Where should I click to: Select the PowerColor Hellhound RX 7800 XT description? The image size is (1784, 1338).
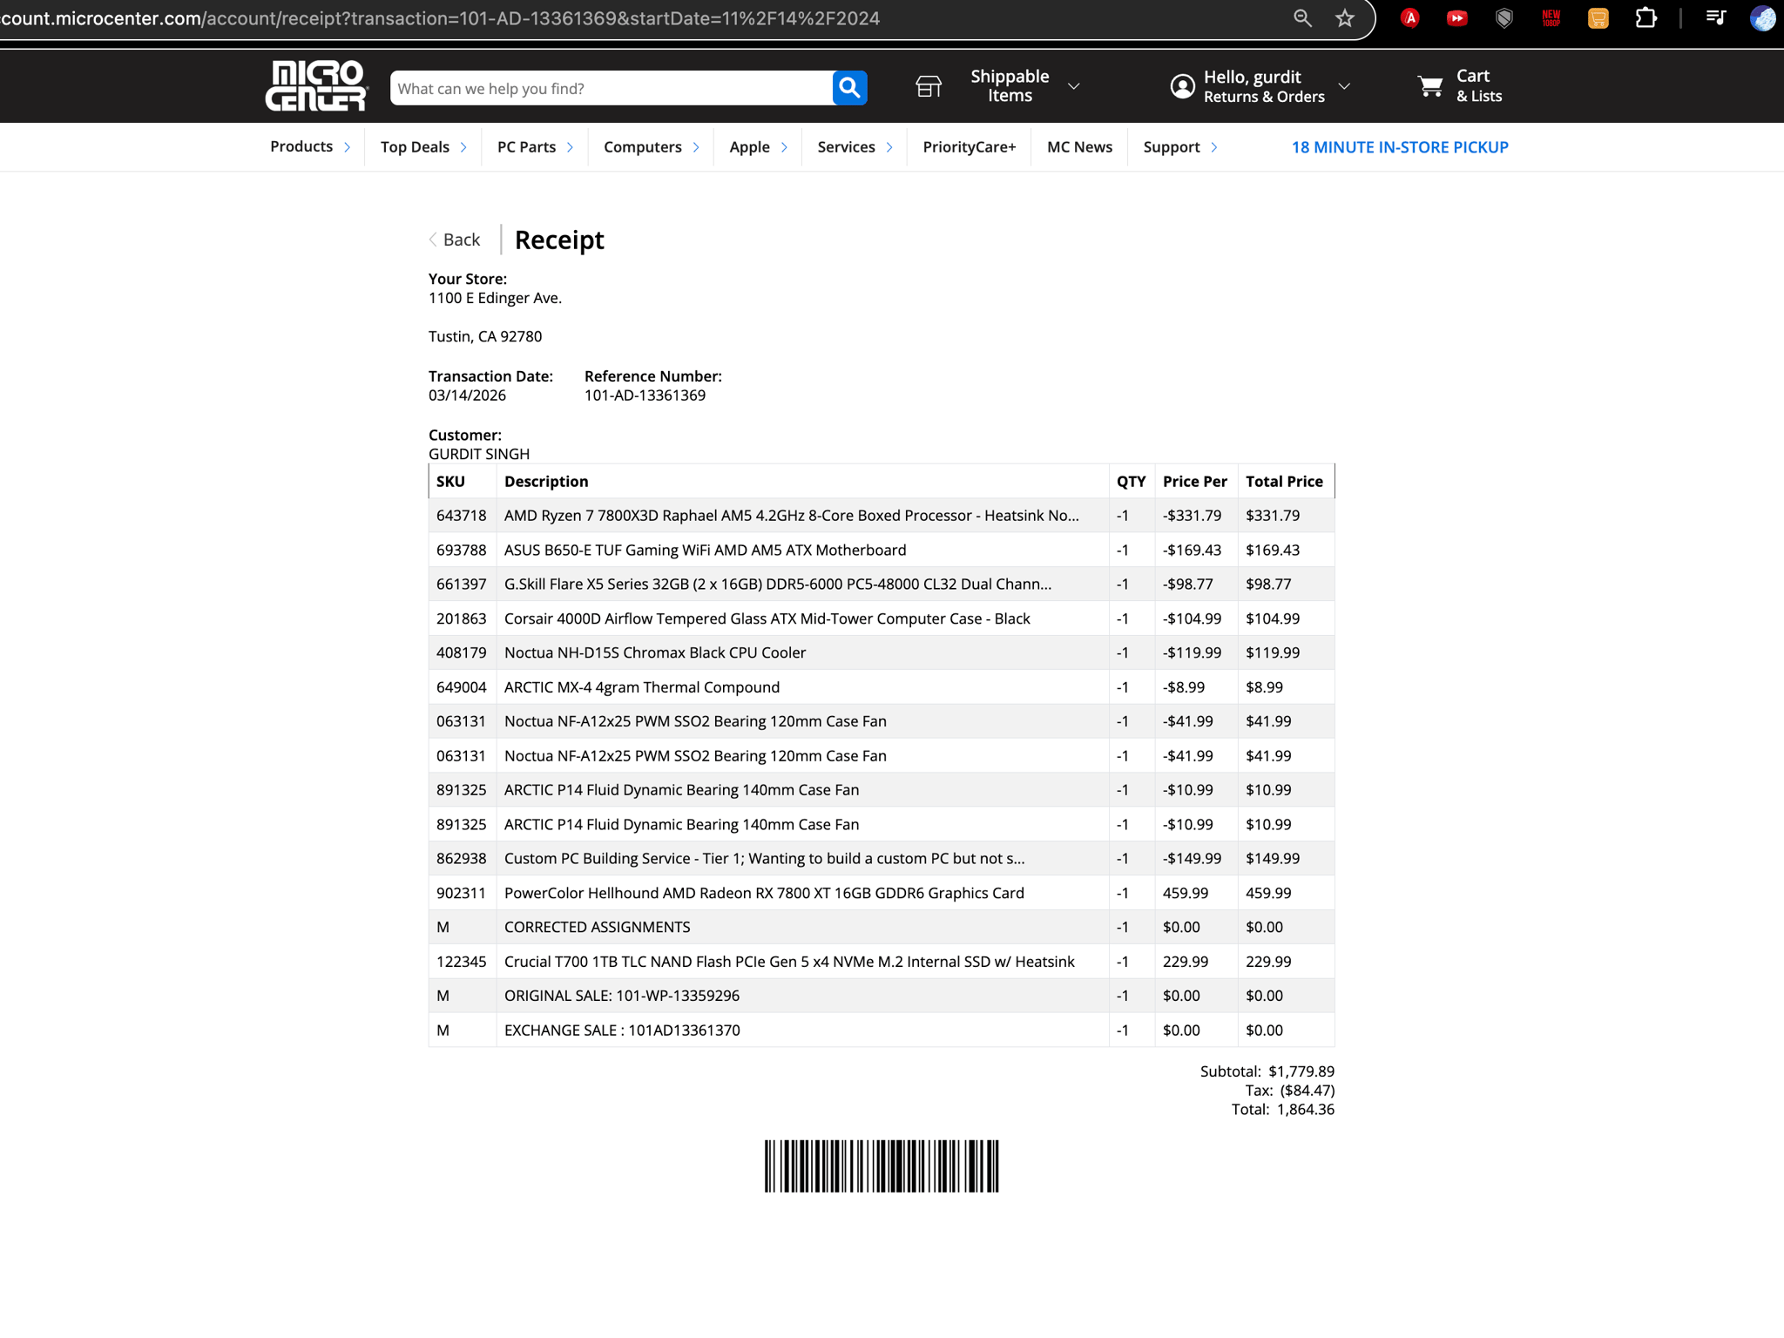point(764,893)
